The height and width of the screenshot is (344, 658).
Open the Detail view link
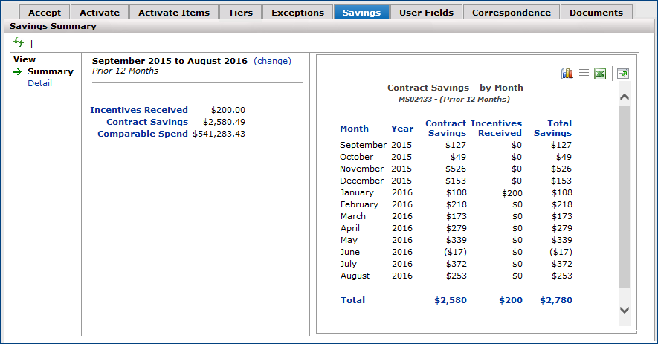pos(39,83)
